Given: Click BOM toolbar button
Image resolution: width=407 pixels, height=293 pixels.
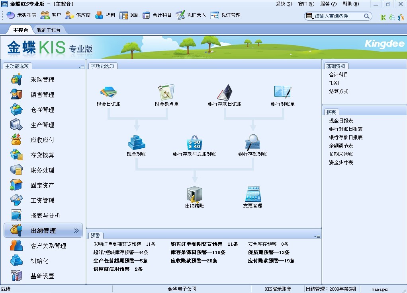Looking at the screenshot, I should 129,15.
